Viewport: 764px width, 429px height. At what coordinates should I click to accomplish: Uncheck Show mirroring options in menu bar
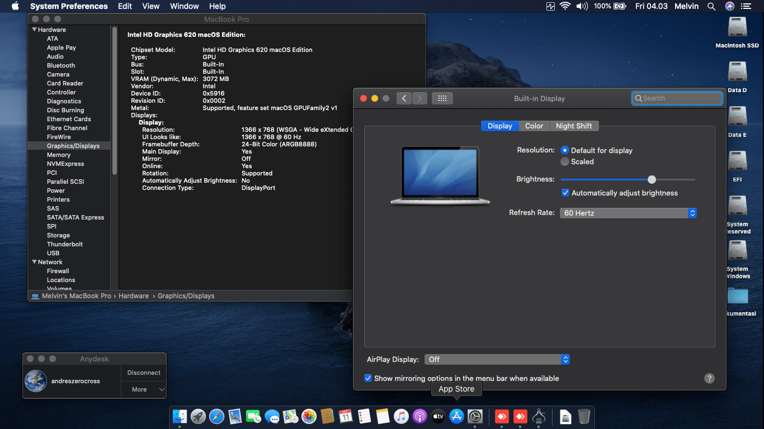pos(368,378)
